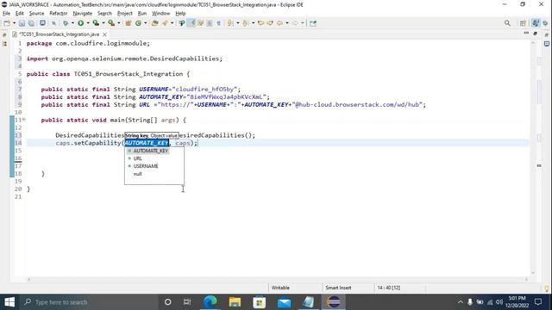Screen dimensions: 552x310
Task: Open the Back history dropdown arrow
Action: point(287,23)
